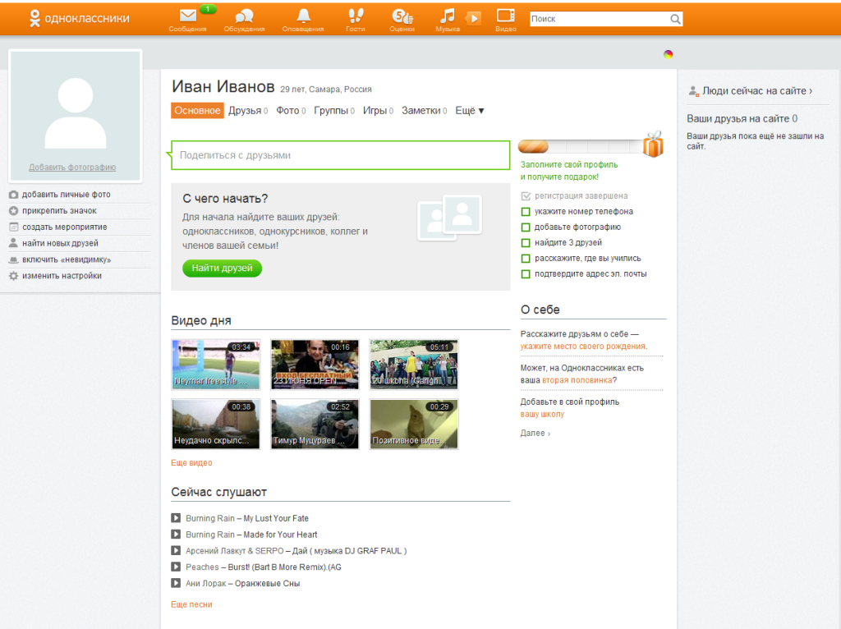Screen dimensions: 841x629
Task: Check 'укажите номер телефона' checkbox
Action: (x=526, y=212)
